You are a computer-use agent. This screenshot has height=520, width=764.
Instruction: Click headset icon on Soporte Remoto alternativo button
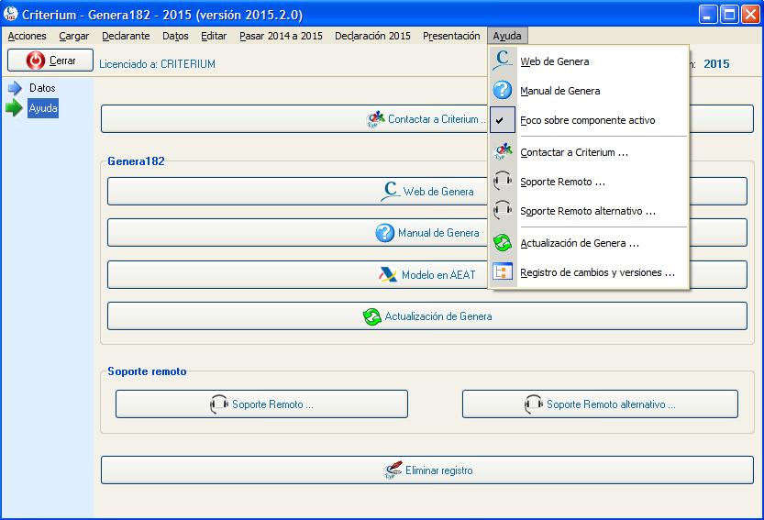[x=534, y=404]
